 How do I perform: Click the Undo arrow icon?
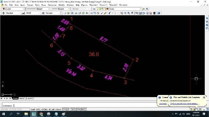point(110,13)
